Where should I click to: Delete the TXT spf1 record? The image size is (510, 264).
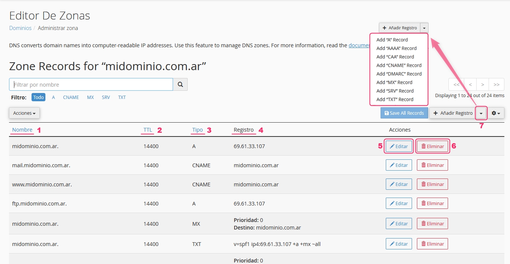(432, 244)
